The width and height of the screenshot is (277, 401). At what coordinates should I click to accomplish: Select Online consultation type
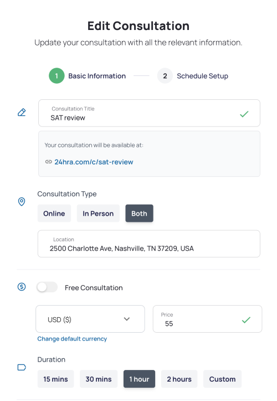pos(54,214)
